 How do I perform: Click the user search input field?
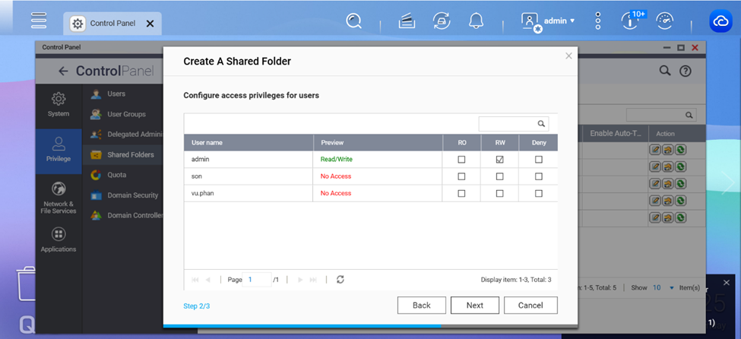(x=508, y=123)
